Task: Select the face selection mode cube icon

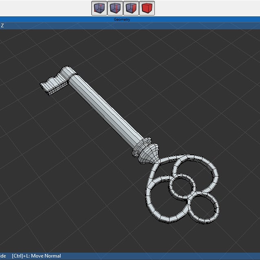Action: click(x=131, y=8)
